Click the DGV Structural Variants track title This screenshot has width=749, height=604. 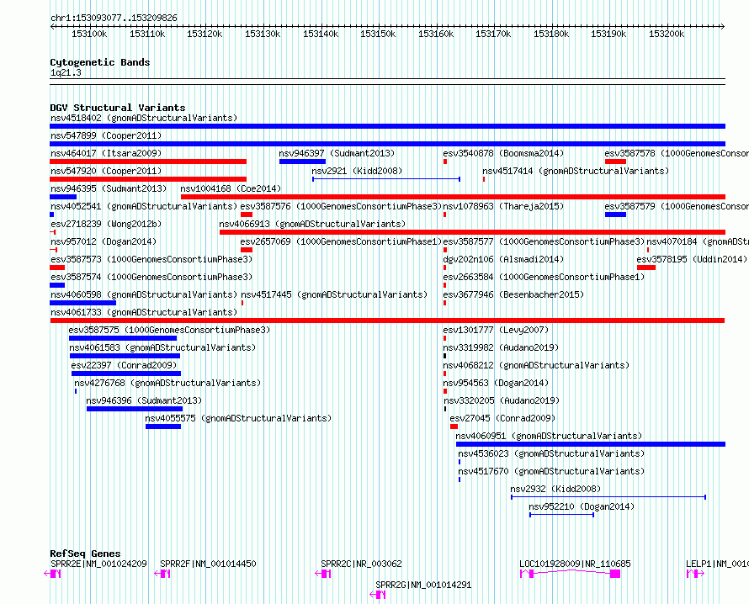[x=118, y=108]
